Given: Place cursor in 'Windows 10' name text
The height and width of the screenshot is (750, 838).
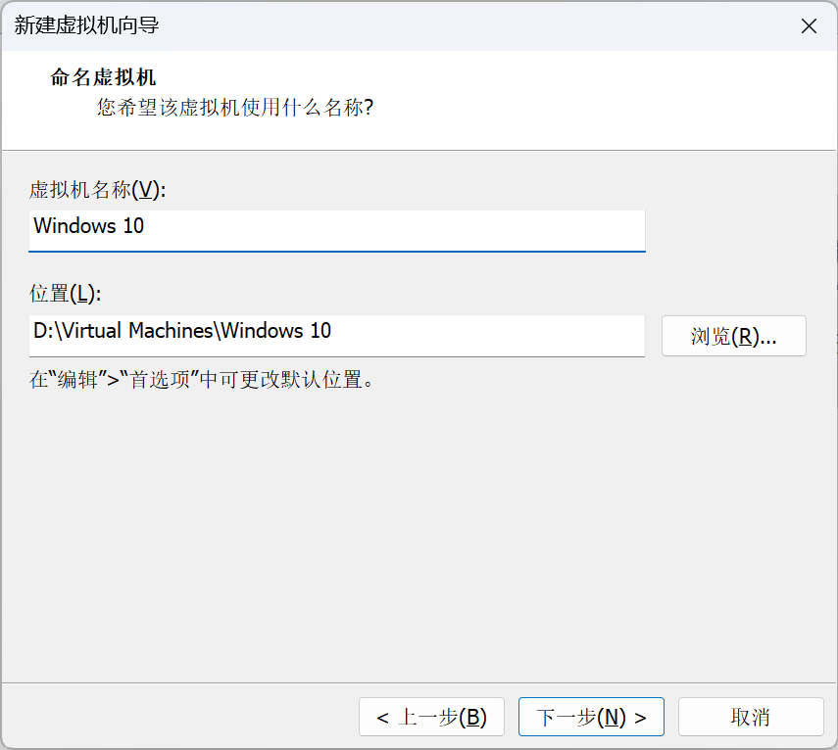Looking at the screenshot, I should [89, 226].
